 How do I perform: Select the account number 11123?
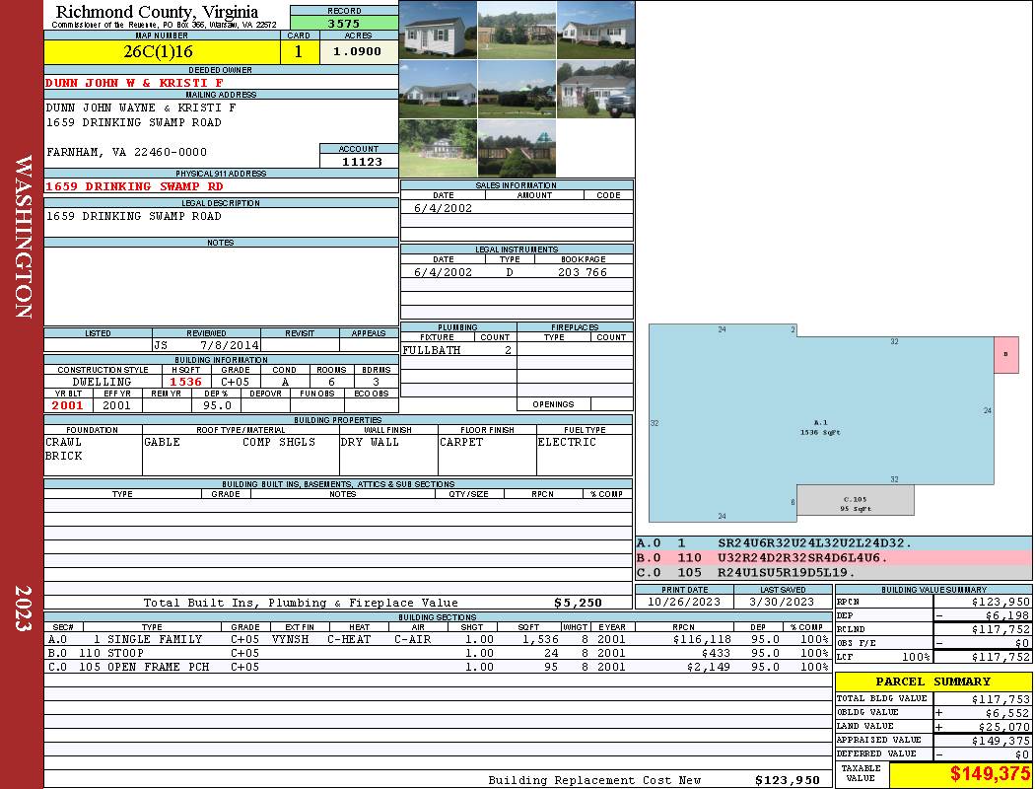(x=358, y=161)
